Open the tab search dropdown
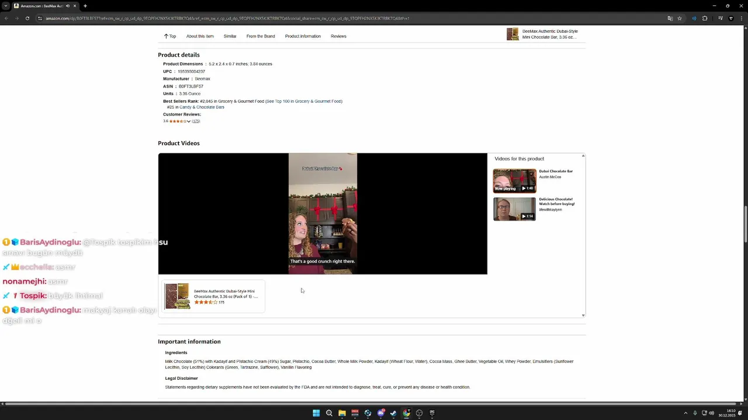The width and height of the screenshot is (748, 420). (5, 6)
